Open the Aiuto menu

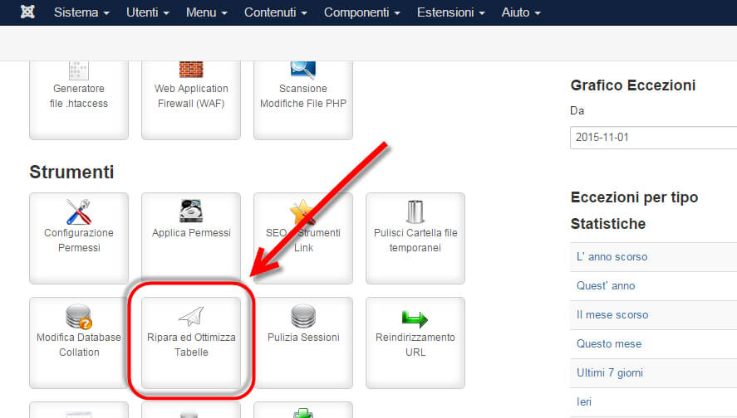click(x=521, y=12)
